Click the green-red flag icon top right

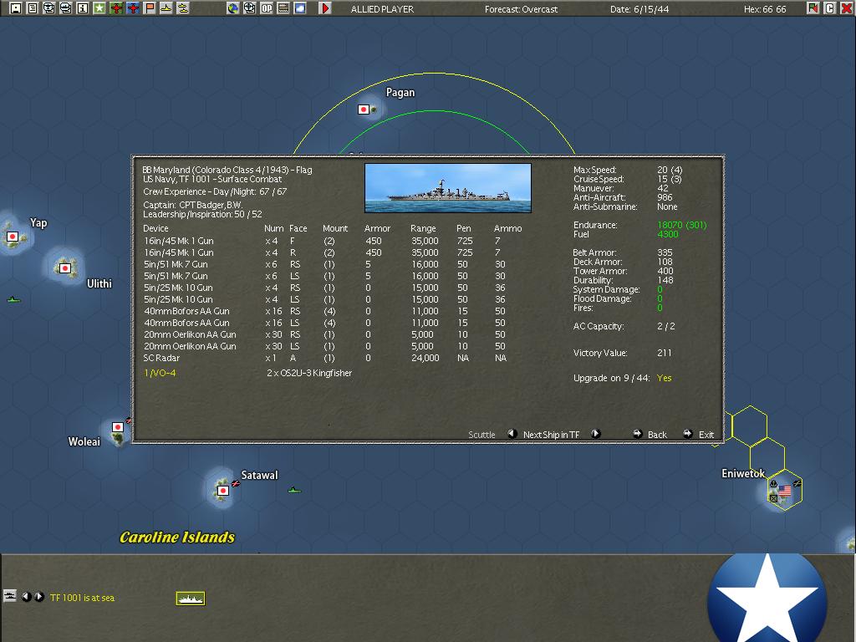[813, 8]
